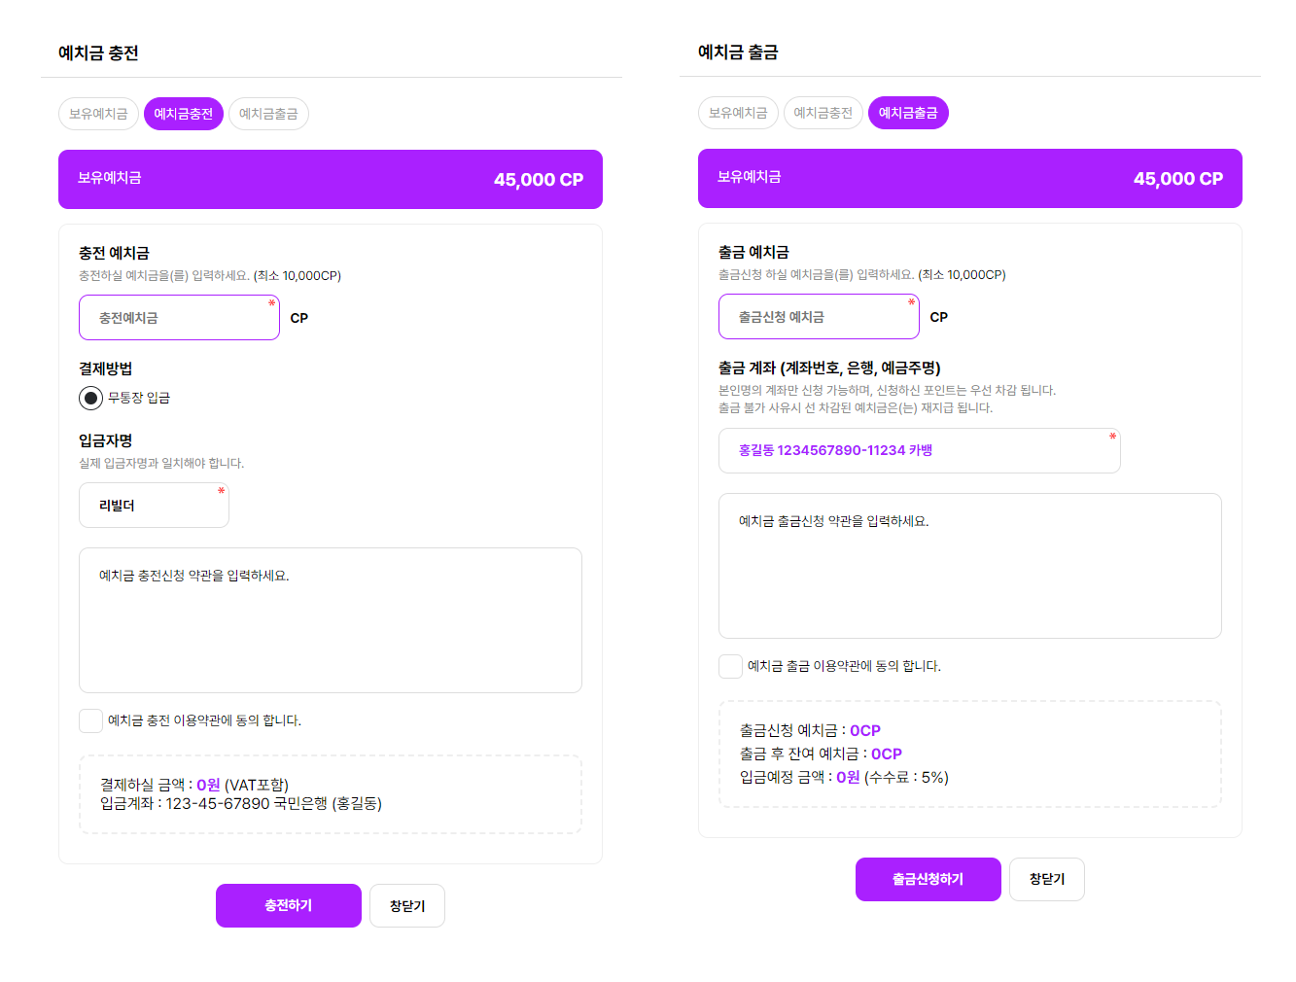1296x982 pixels.
Task: Switch to 예치금출금 tab in charge panel
Action: click(x=268, y=114)
